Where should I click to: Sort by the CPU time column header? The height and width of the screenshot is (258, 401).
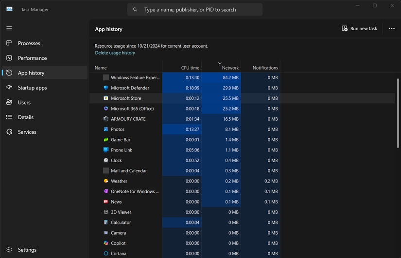click(190, 68)
